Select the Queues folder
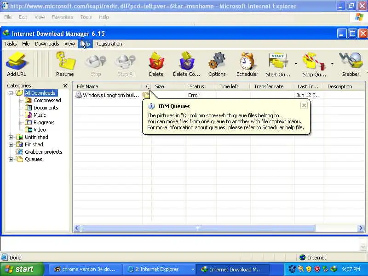The image size is (368, 276). coord(33,159)
